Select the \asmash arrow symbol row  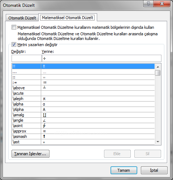point(83,136)
